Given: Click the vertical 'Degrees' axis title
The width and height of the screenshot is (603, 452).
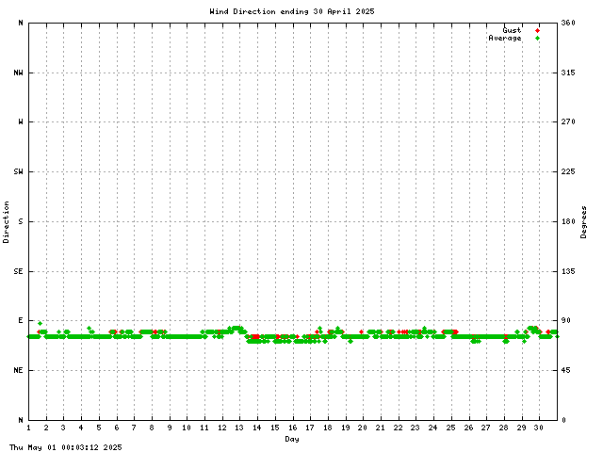Looking at the screenshot, I should point(584,222).
